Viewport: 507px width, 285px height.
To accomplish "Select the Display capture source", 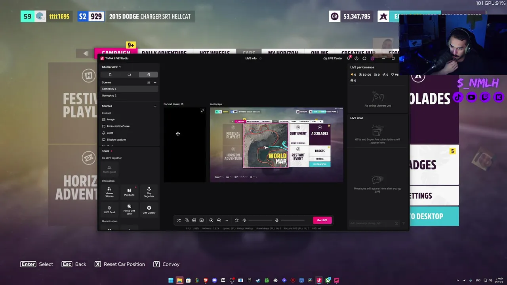I will pos(129,139).
